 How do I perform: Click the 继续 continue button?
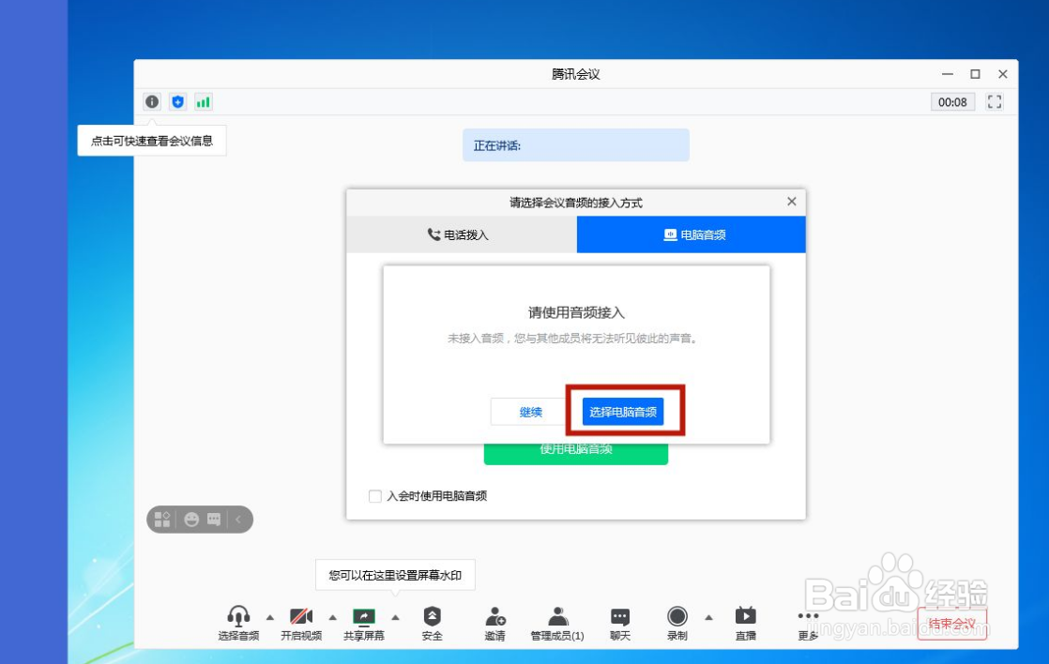point(530,412)
